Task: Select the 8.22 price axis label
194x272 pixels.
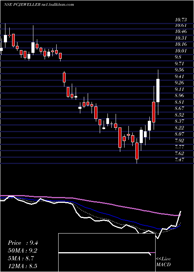Action: (180, 127)
